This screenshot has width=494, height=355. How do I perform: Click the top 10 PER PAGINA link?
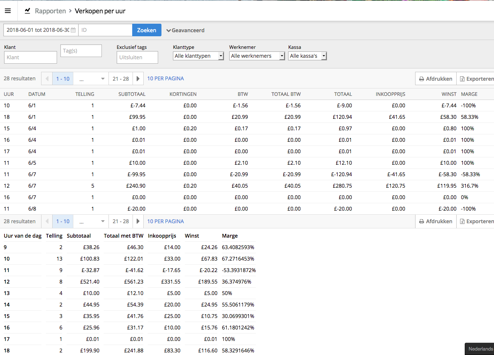tap(166, 78)
